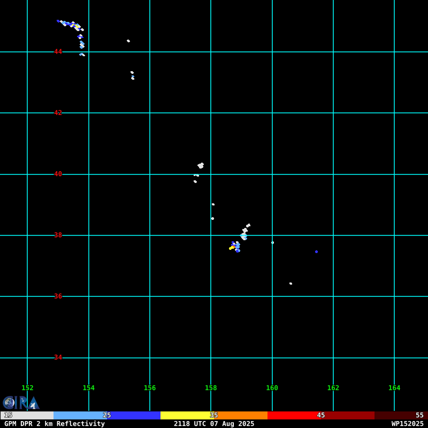Click the white echo cluster near 40N
The width and height of the screenshot is (428, 428).
[x=201, y=165]
